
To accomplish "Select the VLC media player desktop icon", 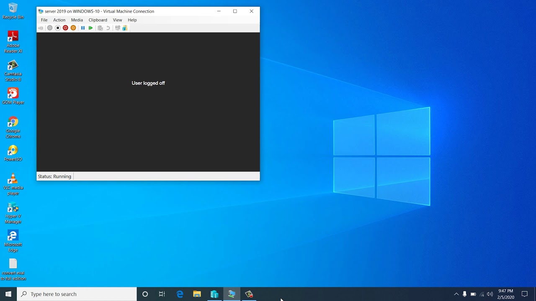I will click(13, 184).
